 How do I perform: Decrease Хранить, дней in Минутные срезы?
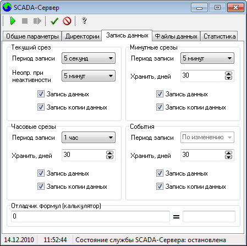(228, 78)
